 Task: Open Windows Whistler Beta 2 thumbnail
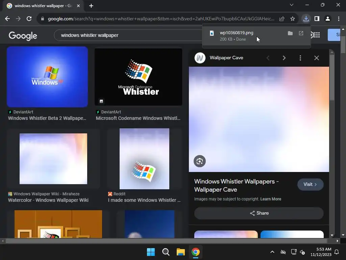(x=47, y=77)
